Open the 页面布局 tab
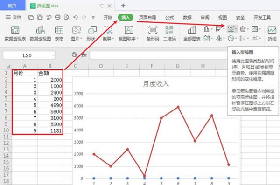 coord(147,18)
